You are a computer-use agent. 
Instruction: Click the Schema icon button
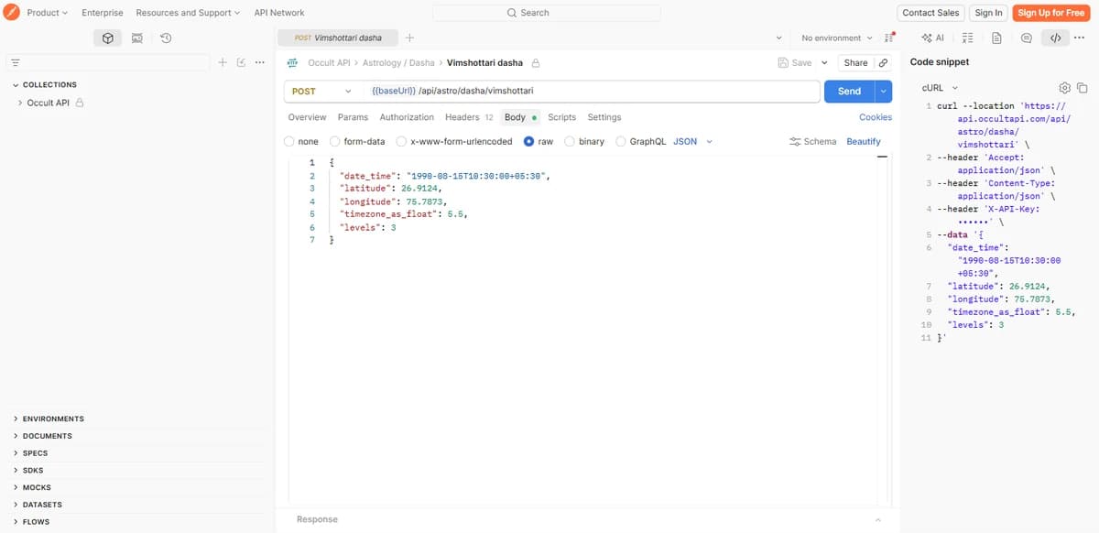point(812,142)
